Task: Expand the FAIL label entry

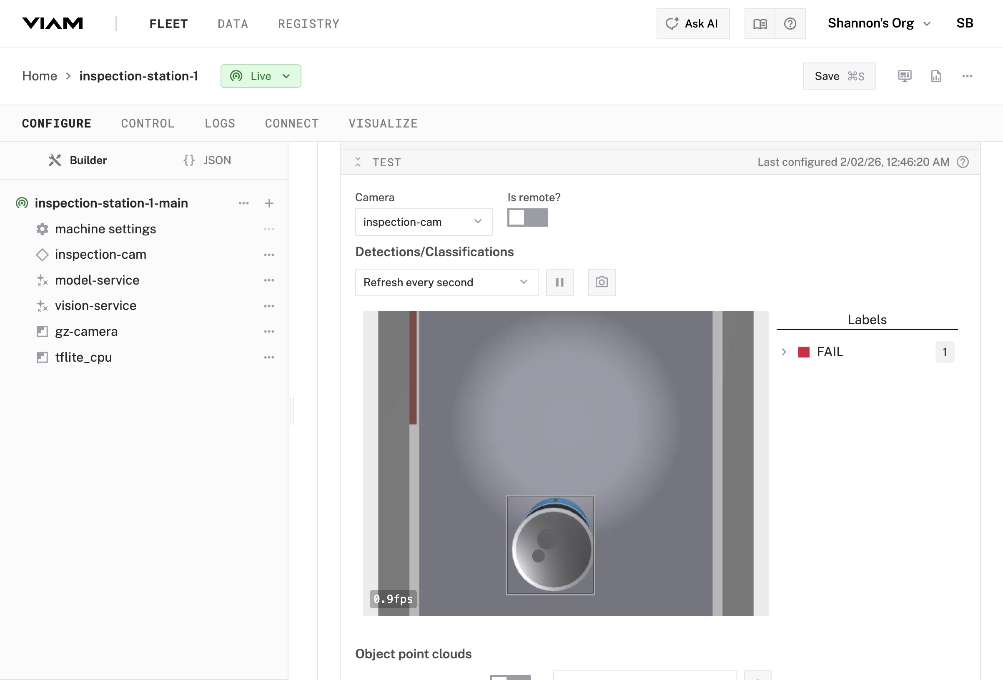Action: coord(784,352)
